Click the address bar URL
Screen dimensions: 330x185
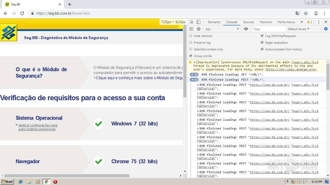pyautogui.click(x=63, y=13)
